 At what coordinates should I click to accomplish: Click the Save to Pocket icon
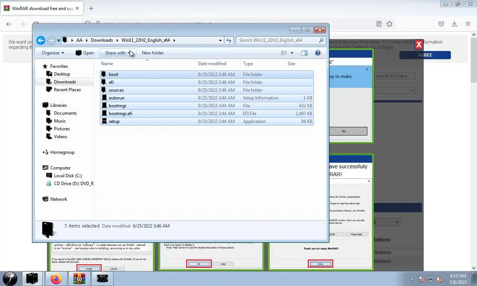(441, 24)
